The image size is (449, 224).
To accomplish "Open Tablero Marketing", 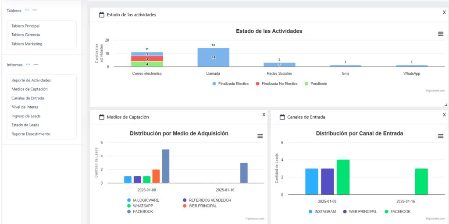I will click(x=27, y=44).
